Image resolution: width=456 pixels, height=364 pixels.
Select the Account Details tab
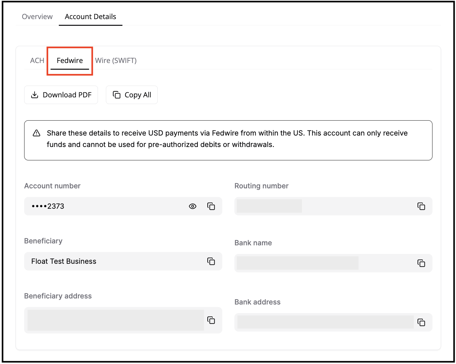[x=90, y=17]
